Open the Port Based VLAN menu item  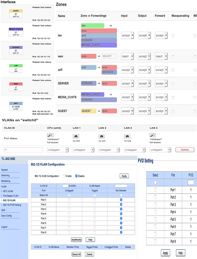(11, 196)
